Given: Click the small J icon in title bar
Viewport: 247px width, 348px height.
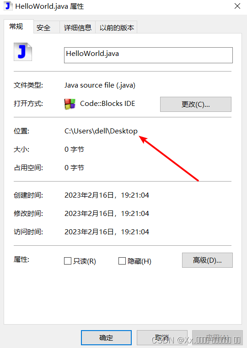Looking at the screenshot, I should point(7,6).
